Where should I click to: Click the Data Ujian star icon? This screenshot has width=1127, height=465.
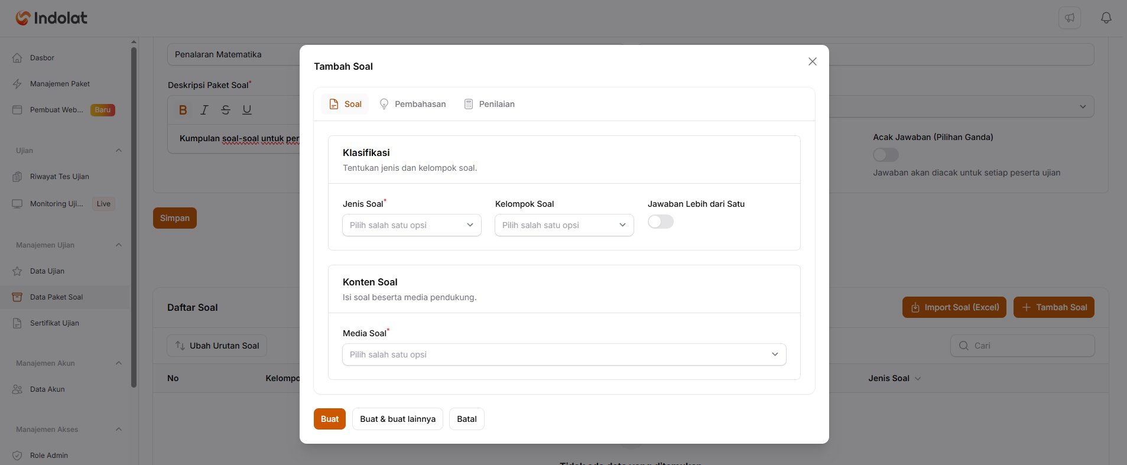[x=17, y=271]
